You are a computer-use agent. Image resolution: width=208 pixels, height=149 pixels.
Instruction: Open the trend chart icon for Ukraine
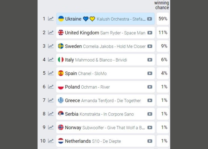(51, 19)
